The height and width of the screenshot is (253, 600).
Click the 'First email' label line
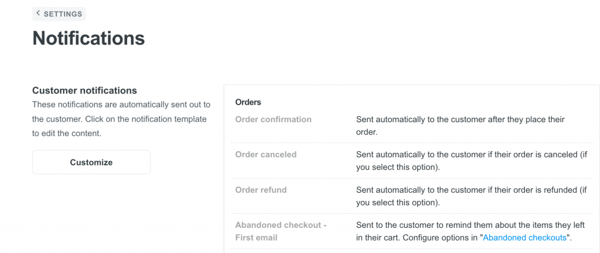tap(256, 238)
